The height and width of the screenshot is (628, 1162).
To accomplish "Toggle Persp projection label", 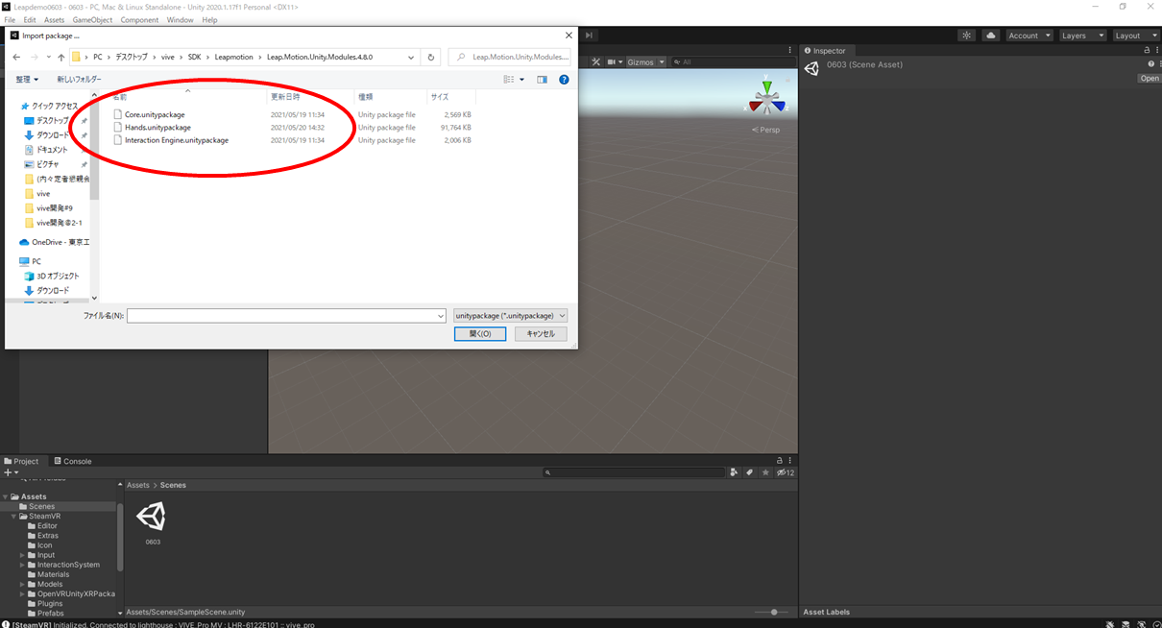I will 766,130.
